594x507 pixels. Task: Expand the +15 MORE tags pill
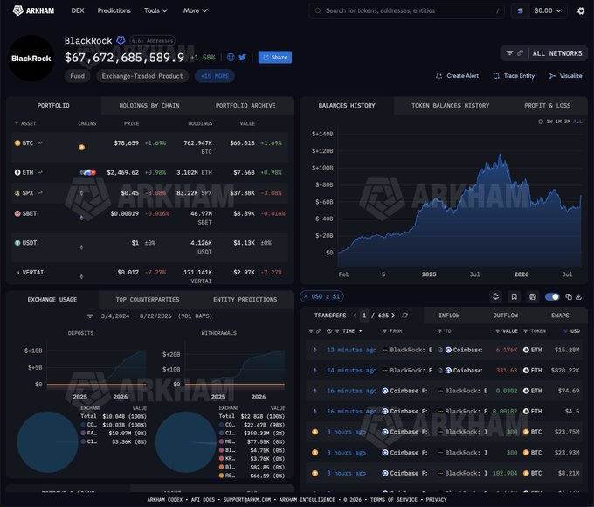point(215,76)
